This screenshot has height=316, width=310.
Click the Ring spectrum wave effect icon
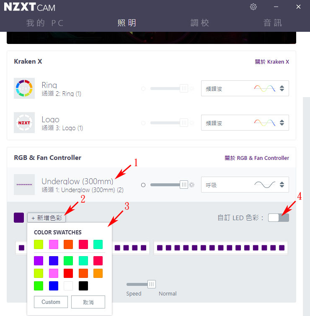coord(265,88)
